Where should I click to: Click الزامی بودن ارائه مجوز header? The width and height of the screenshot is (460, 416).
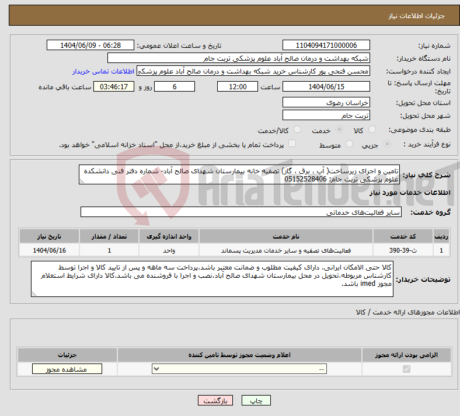click(406, 355)
